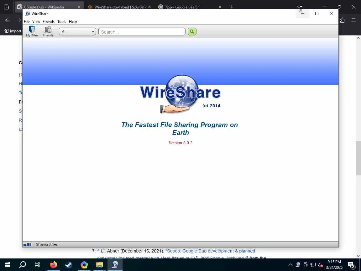Open the Friends toolbar button
361x271 pixels.
point(48,31)
